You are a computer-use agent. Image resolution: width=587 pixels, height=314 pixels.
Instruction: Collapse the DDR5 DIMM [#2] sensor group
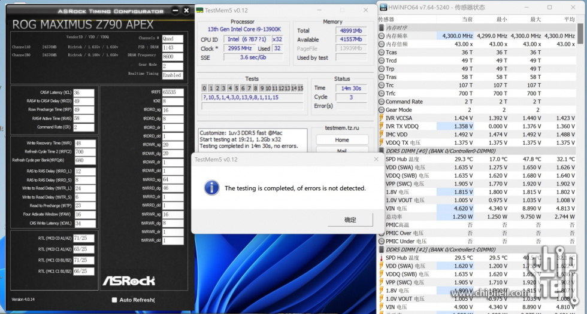[477, 250]
